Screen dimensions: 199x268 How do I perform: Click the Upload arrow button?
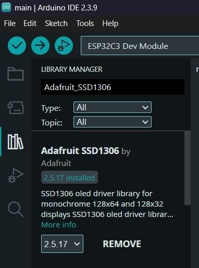click(40, 46)
